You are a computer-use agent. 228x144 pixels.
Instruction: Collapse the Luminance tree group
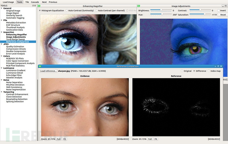pos(2,68)
